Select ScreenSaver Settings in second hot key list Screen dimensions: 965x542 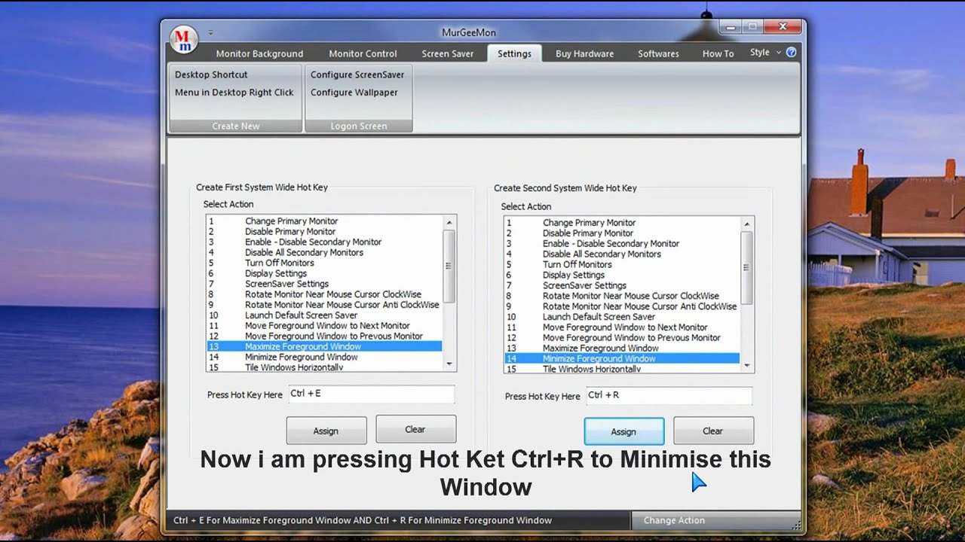622,286
